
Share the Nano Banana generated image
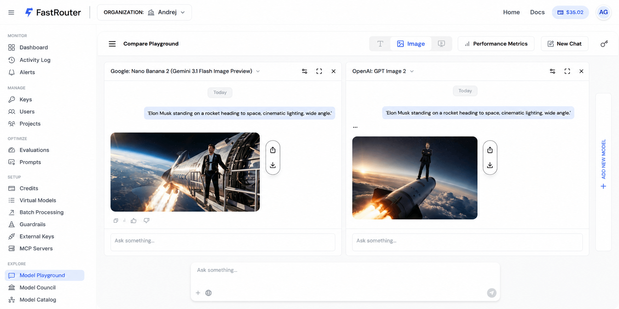click(x=273, y=150)
